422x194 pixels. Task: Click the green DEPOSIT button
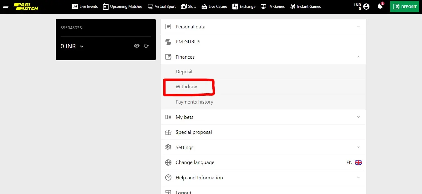point(404,7)
